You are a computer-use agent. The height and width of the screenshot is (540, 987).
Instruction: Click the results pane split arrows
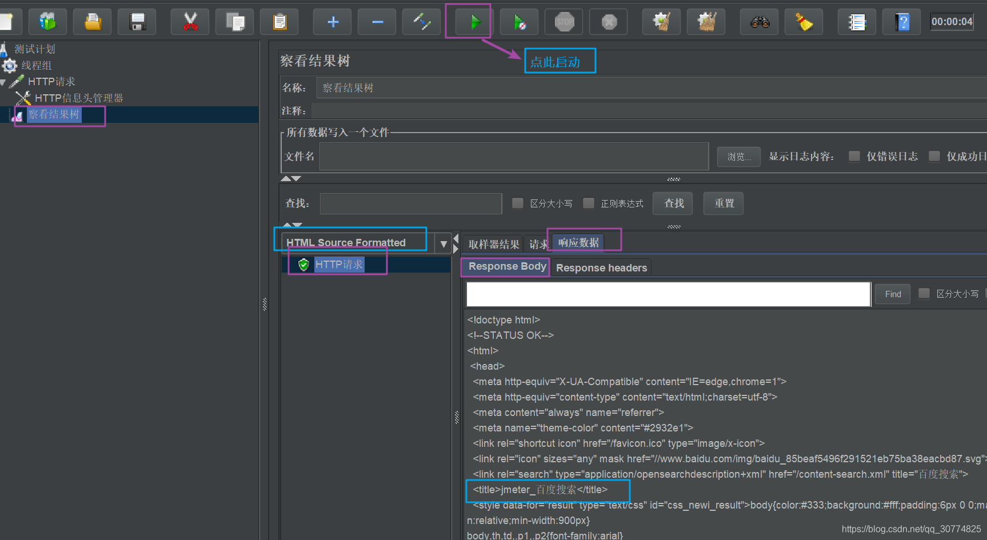tap(455, 244)
